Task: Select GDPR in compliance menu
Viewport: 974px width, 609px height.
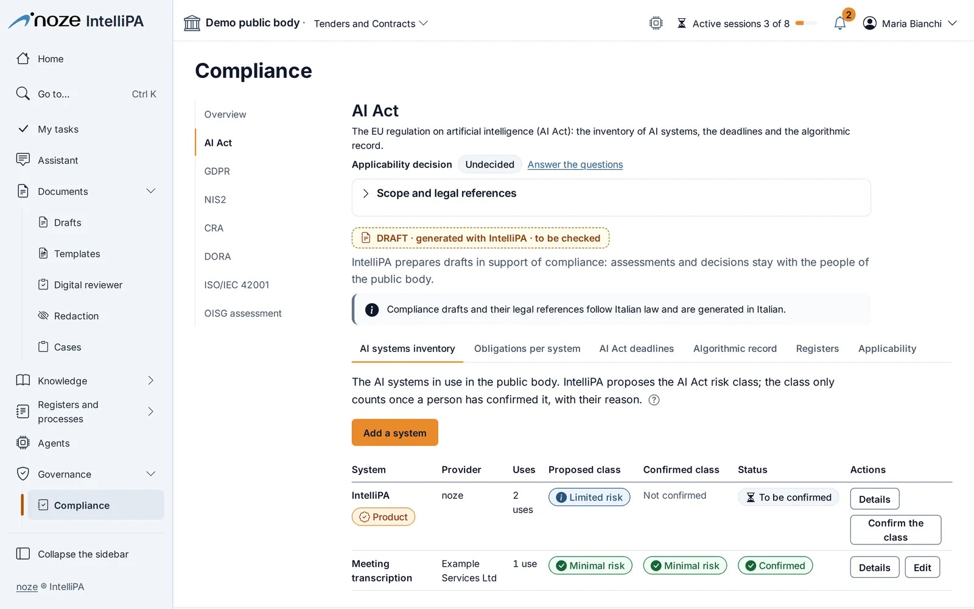Action: tap(217, 171)
